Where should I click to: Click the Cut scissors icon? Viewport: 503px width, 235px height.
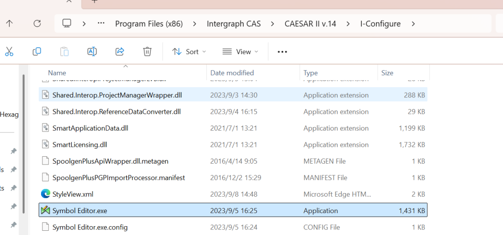(9, 51)
